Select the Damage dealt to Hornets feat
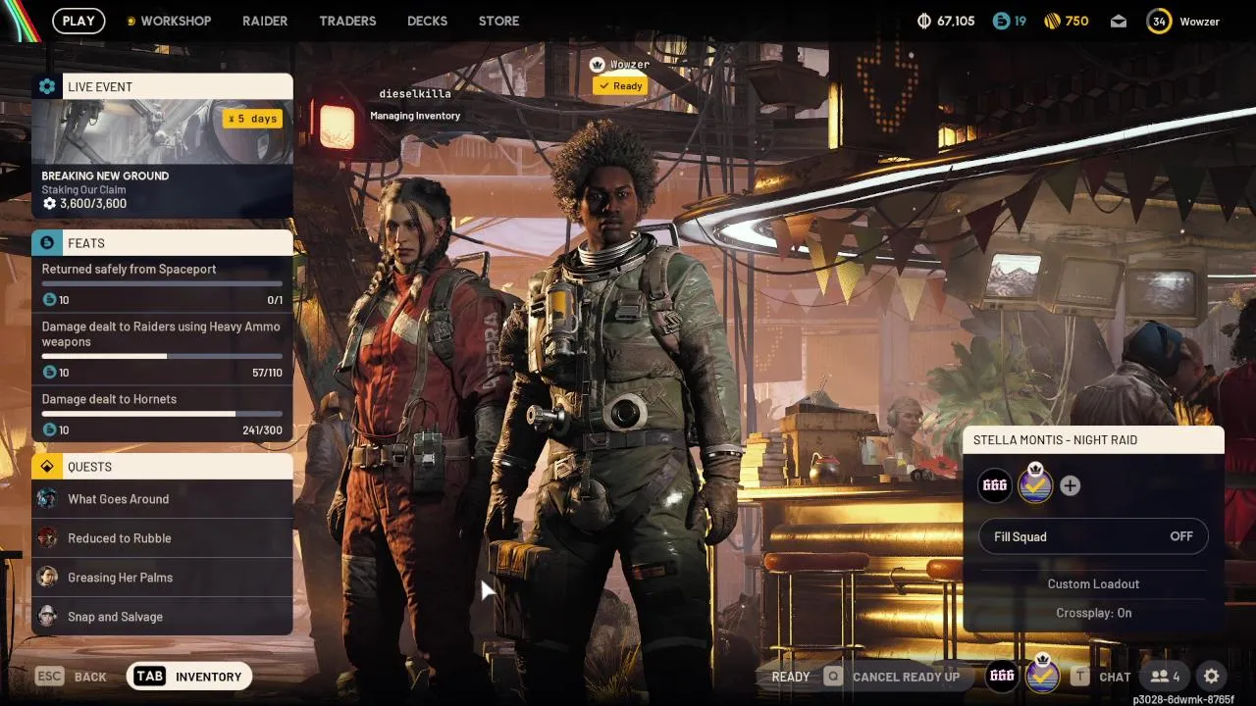 [x=162, y=414]
